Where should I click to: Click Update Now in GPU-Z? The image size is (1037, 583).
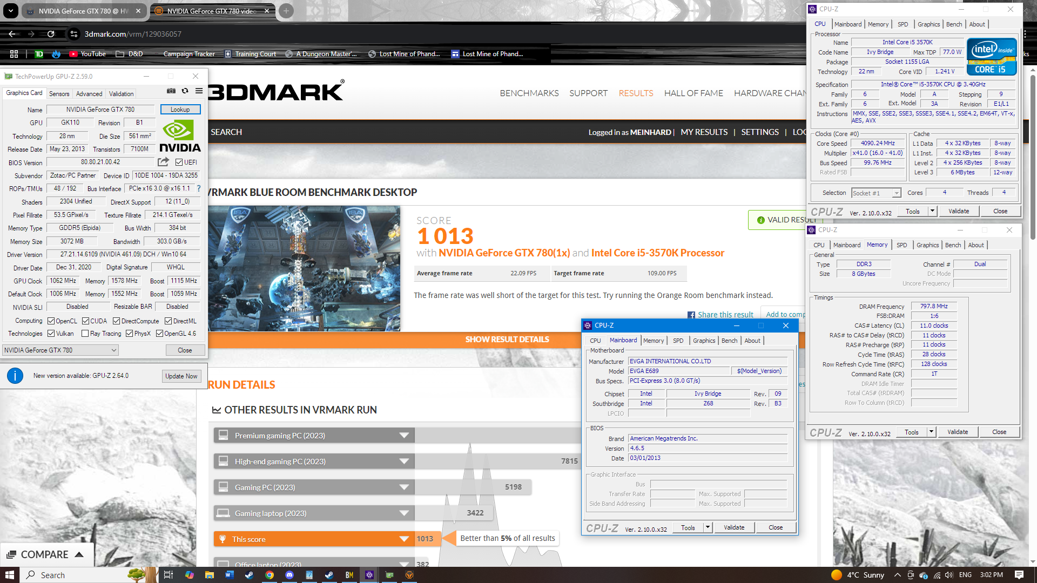(x=181, y=376)
